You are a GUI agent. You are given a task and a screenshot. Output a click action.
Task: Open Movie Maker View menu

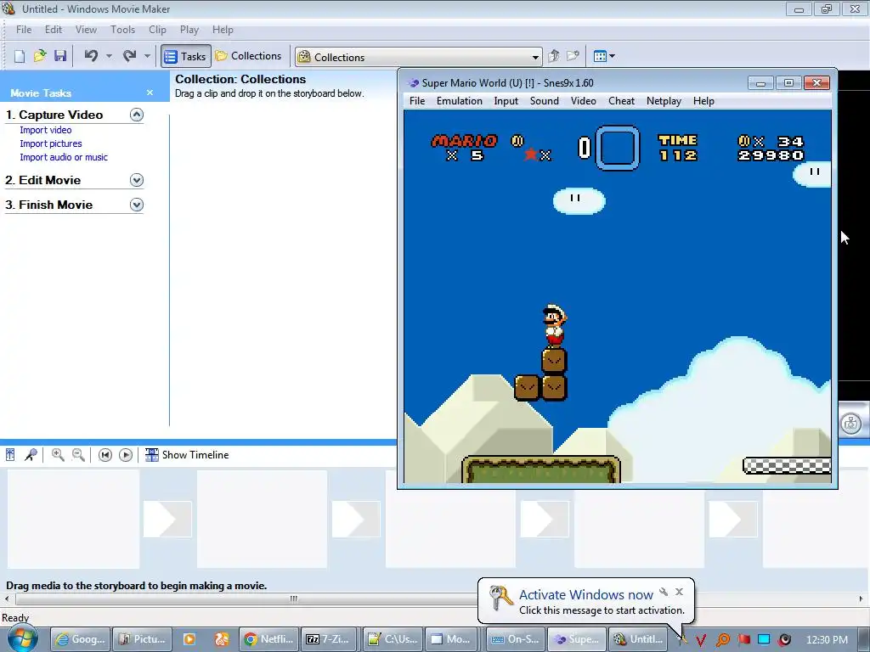point(86,30)
